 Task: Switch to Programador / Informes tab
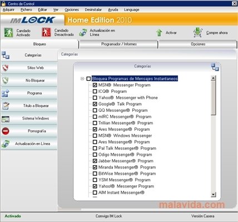coord(119,44)
